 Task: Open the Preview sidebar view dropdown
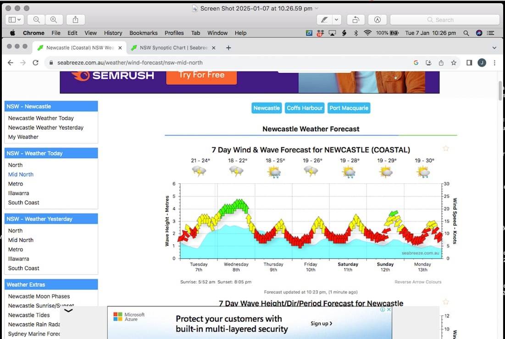[15, 20]
